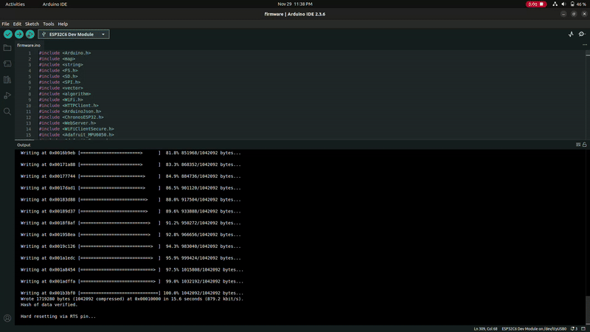Viewport: 590px width, 332px height.
Task: Open the Debug sidebar panel
Action: point(7,96)
